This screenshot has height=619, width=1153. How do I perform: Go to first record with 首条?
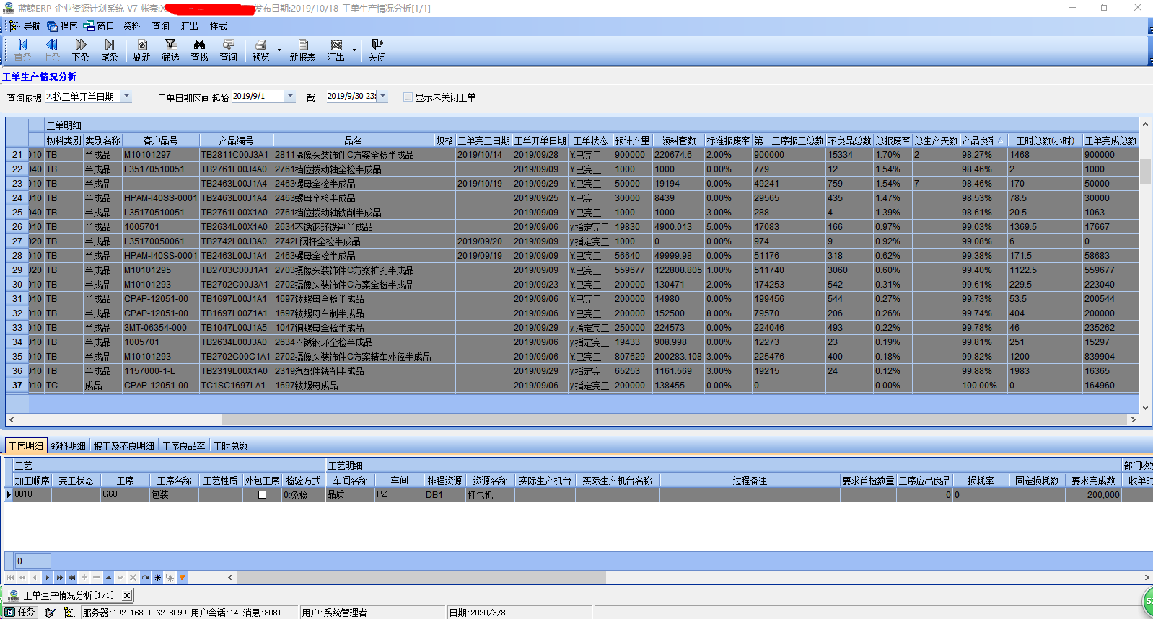point(22,50)
